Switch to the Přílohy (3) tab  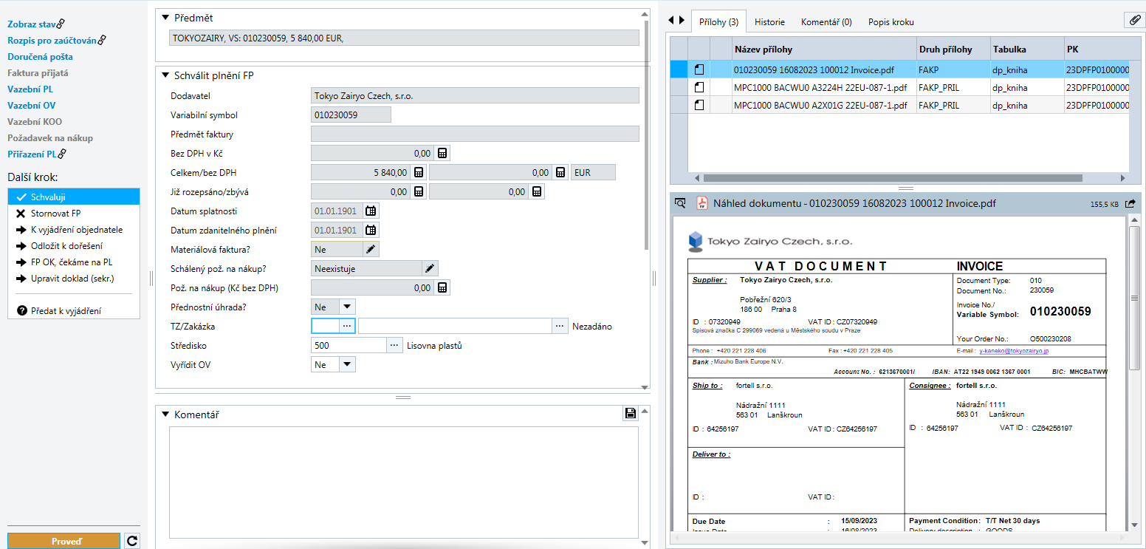(718, 22)
